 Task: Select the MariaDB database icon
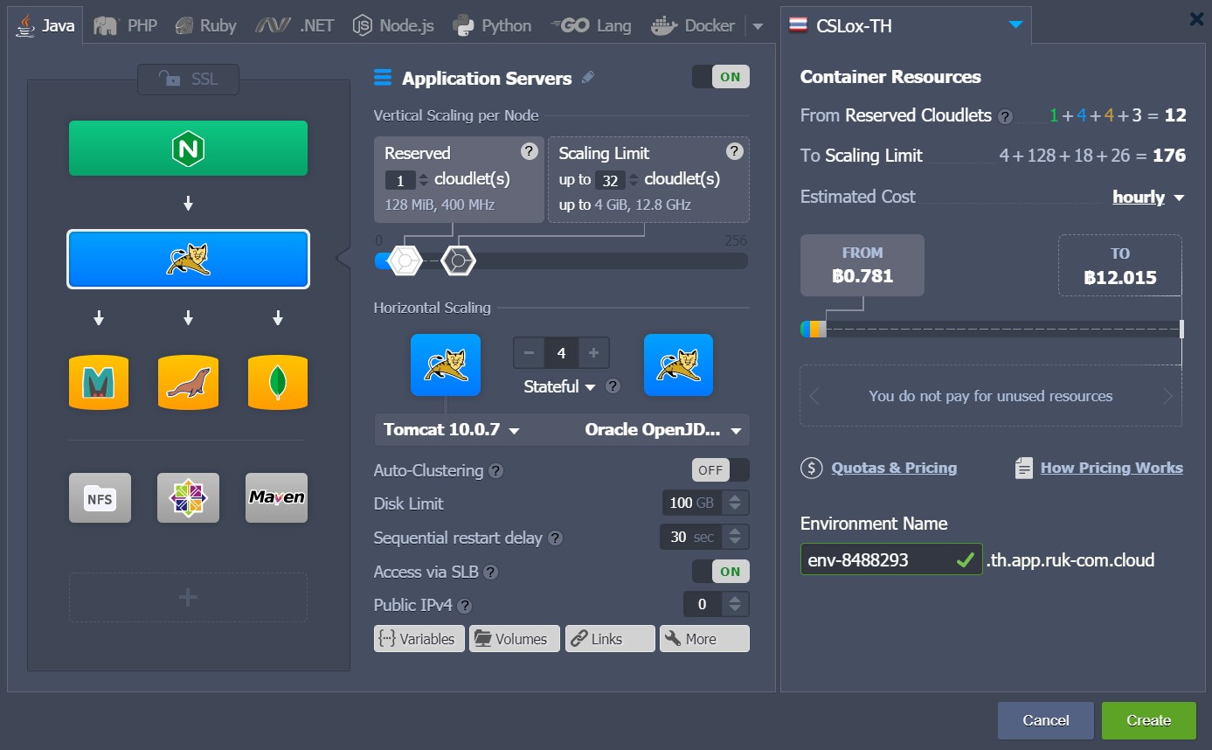pyautogui.click(x=187, y=382)
